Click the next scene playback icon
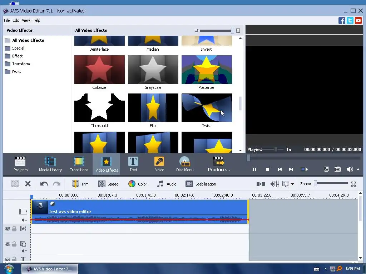Screen dimensions: 366x274 coord(304,169)
